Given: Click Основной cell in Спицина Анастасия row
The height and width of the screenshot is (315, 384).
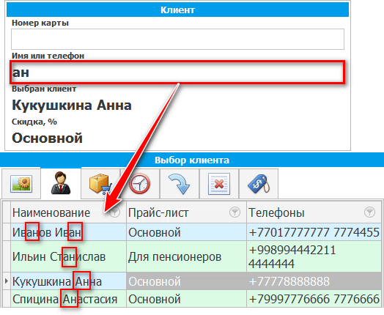Looking at the screenshot, I should point(186,299).
